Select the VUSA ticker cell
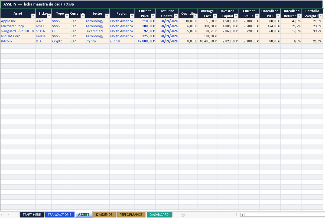325x218 pixels. click(x=44, y=31)
